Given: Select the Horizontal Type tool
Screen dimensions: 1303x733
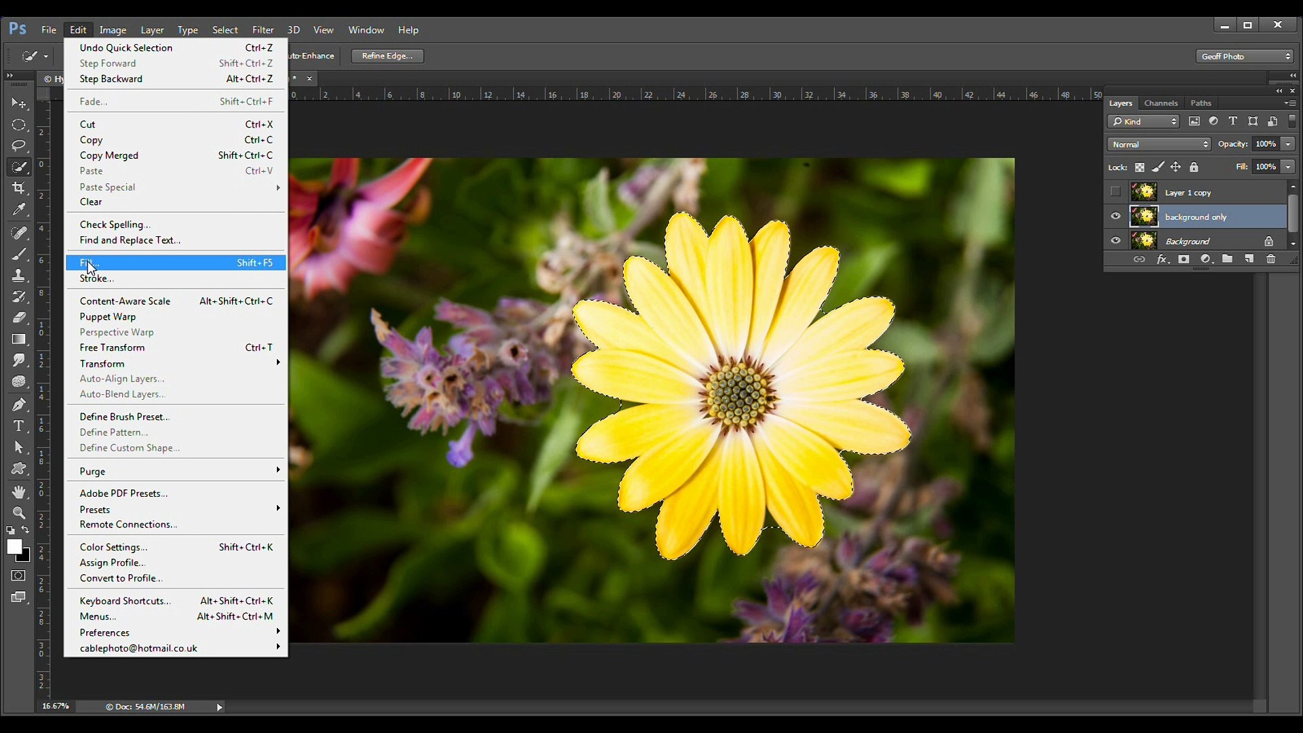Looking at the screenshot, I should [x=18, y=426].
